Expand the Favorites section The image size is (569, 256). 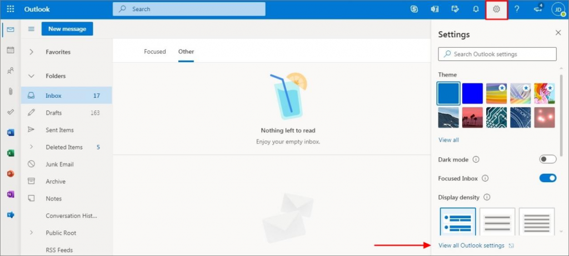pos(31,52)
